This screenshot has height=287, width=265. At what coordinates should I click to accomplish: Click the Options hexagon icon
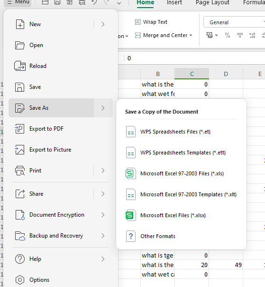tap(20, 280)
